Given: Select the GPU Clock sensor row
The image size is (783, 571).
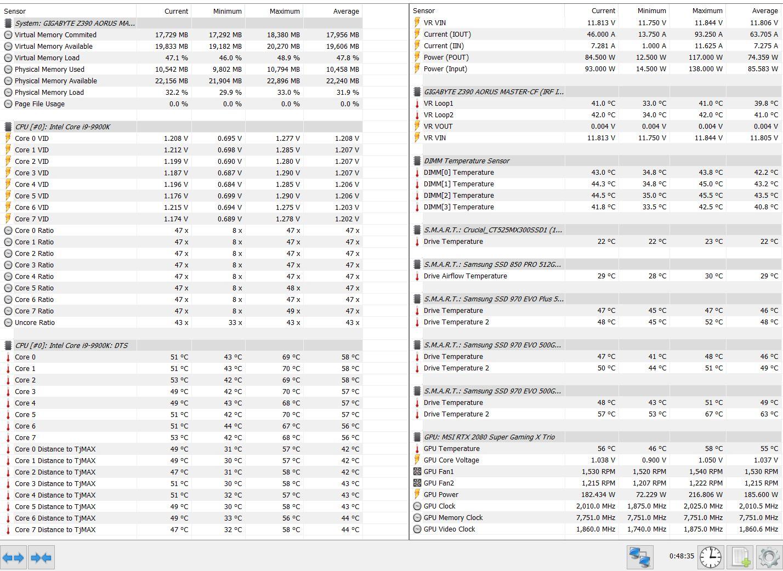Looking at the screenshot, I should (597, 506).
